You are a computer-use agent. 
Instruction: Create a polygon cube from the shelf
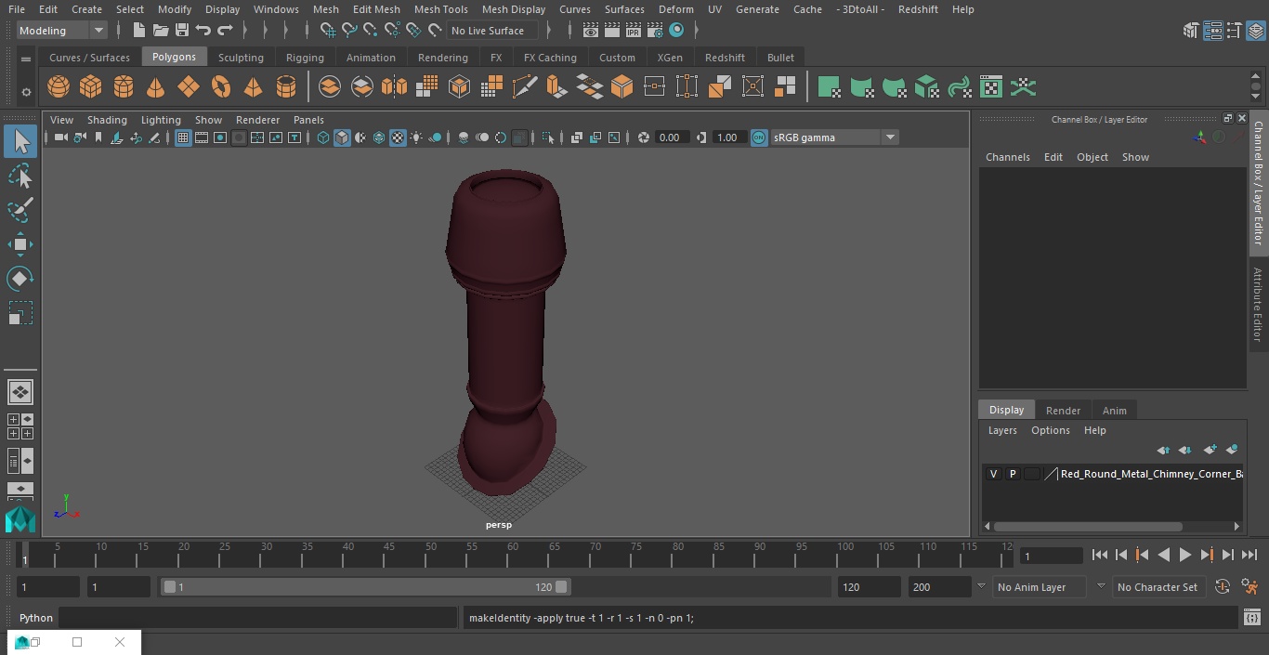[91, 87]
